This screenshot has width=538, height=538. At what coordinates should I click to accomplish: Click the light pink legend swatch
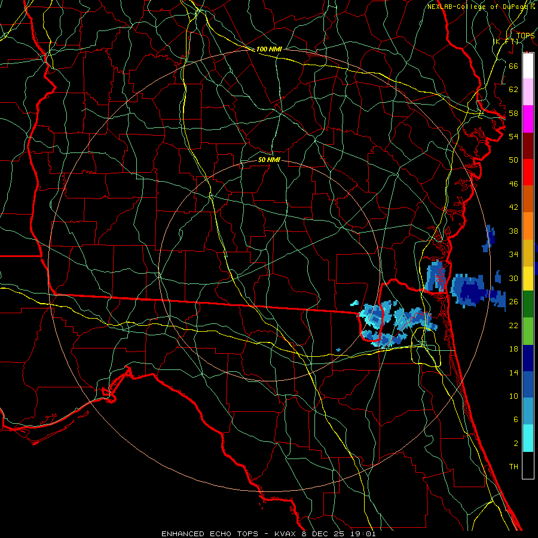pyautogui.click(x=528, y=92)
